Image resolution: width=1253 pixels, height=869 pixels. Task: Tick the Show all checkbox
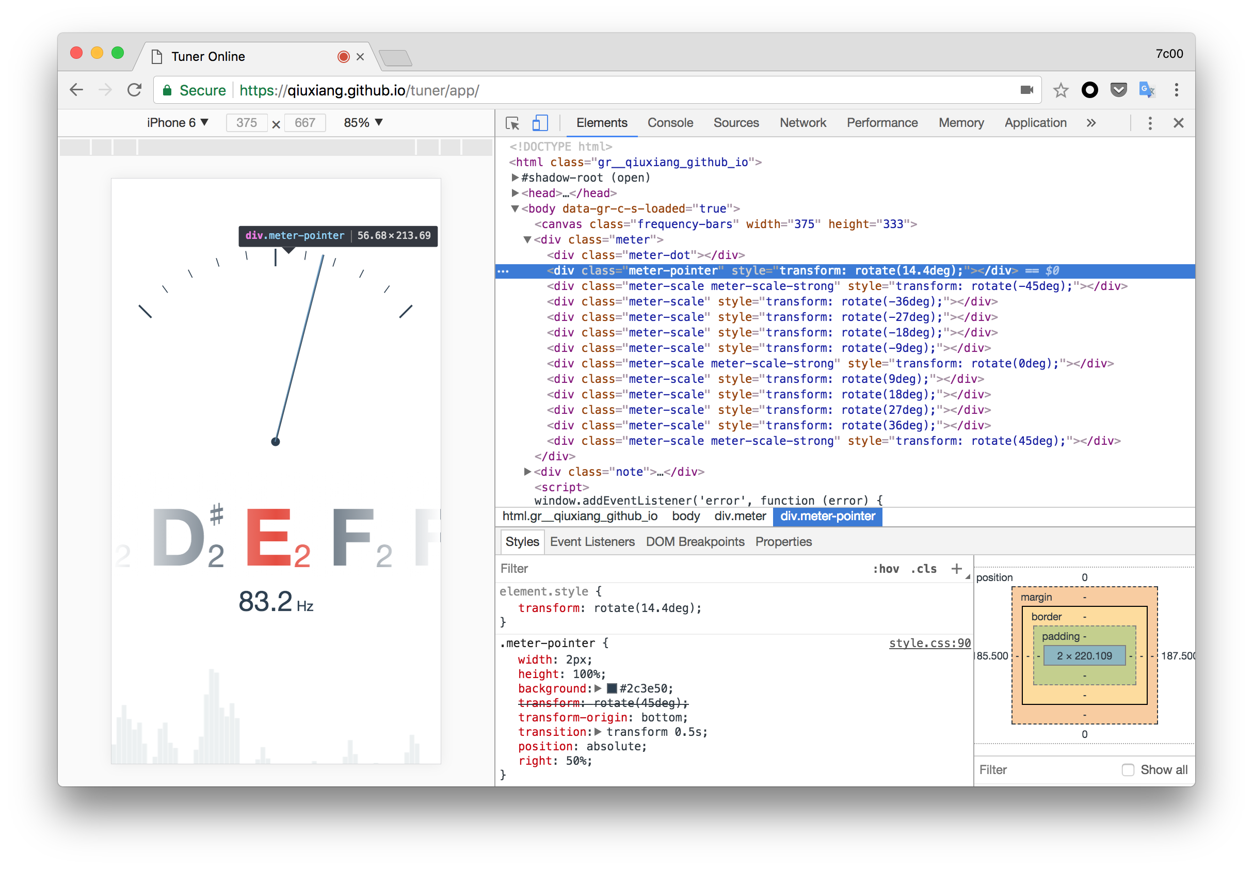1127,769
